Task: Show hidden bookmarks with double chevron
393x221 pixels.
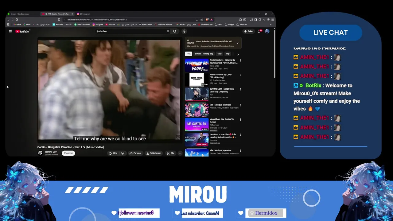Action: point(270,25)
